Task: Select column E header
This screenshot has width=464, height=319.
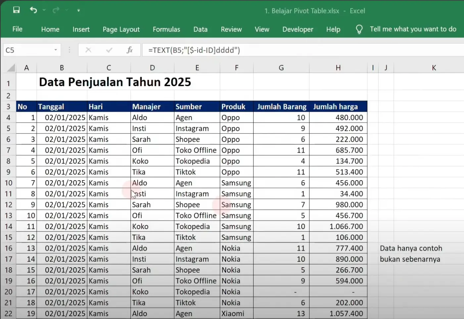Action: 197,68
